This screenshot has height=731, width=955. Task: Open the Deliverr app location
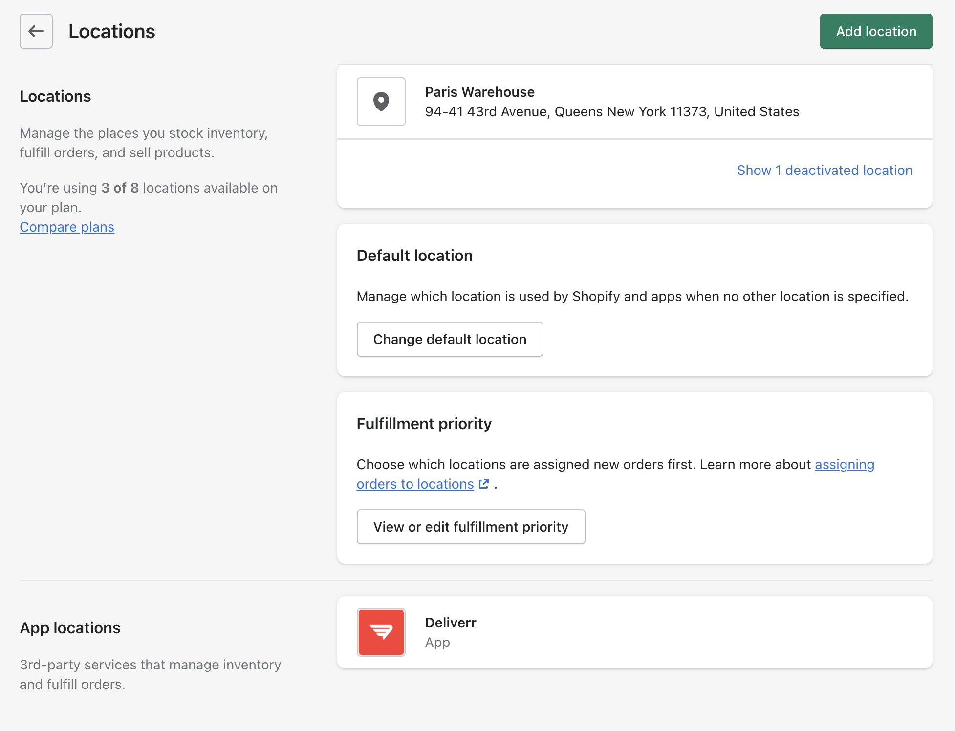point(634,632)
